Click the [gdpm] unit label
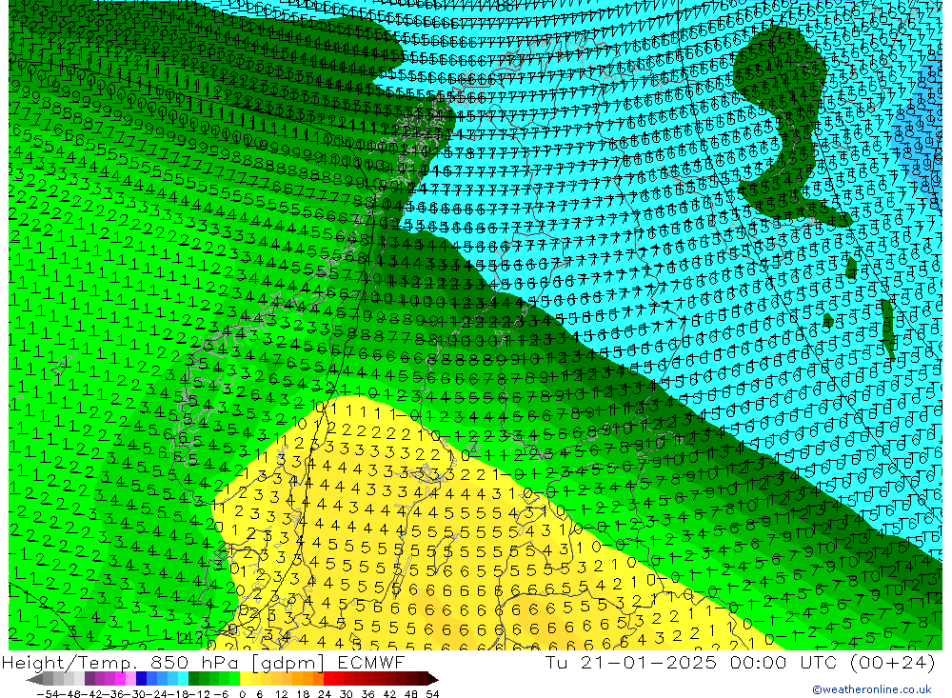Image resolution: width=952 pixels, height=698 pixels. [x=288, y=664]
